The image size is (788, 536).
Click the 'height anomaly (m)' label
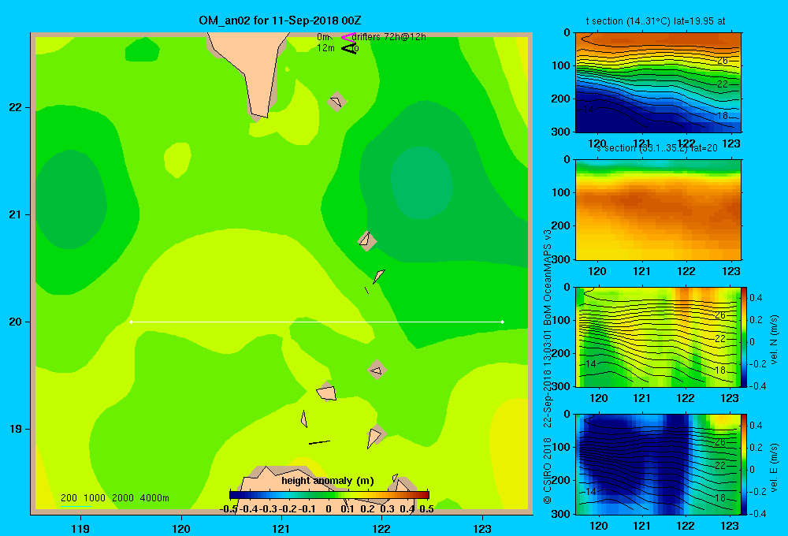pos(328,481)
